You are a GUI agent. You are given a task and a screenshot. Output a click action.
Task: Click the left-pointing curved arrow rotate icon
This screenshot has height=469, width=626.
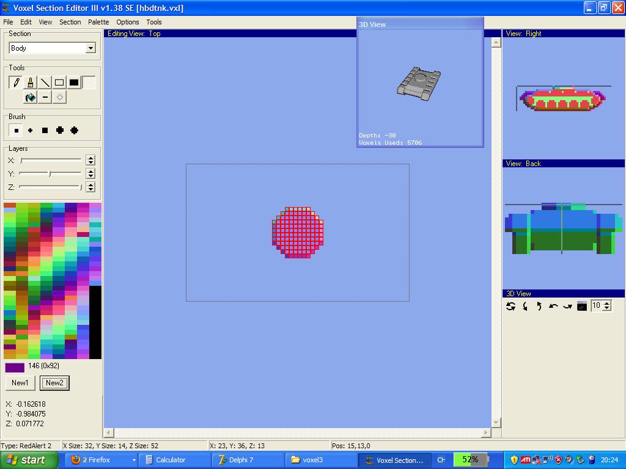553,307
